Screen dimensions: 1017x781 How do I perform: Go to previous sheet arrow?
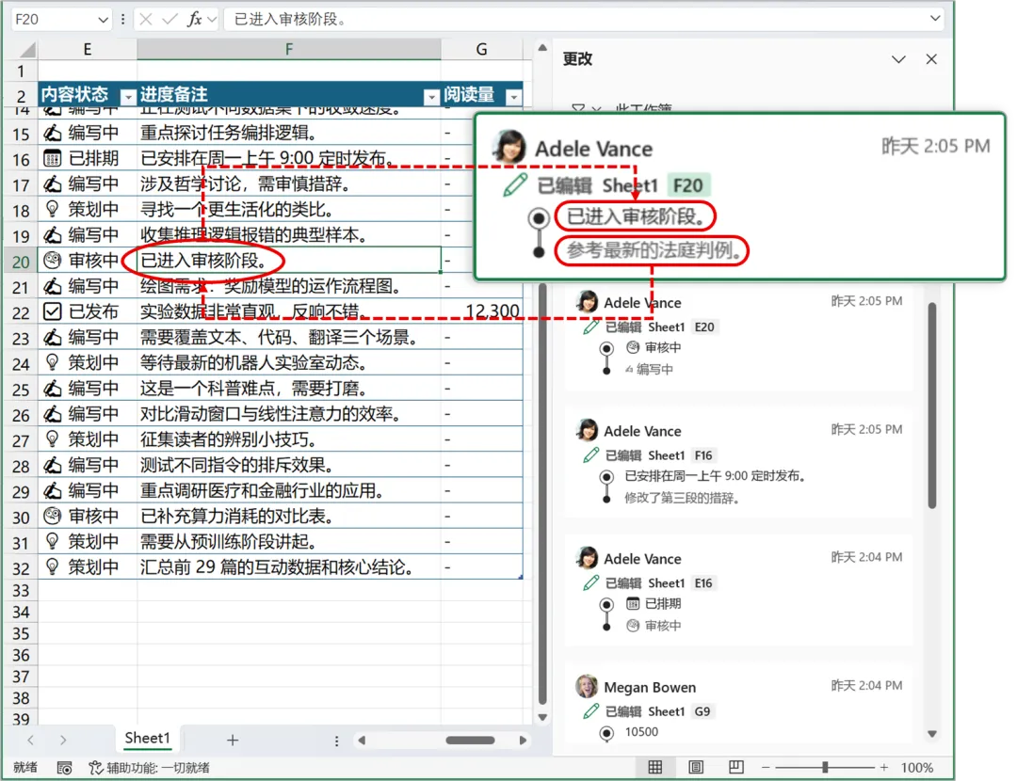[30, 740]
